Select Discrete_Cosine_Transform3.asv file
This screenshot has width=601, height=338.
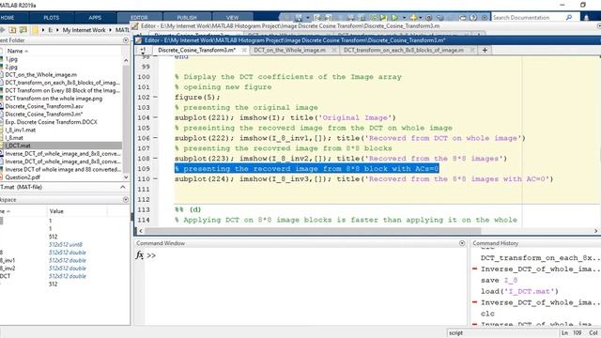tap(44, 106)
